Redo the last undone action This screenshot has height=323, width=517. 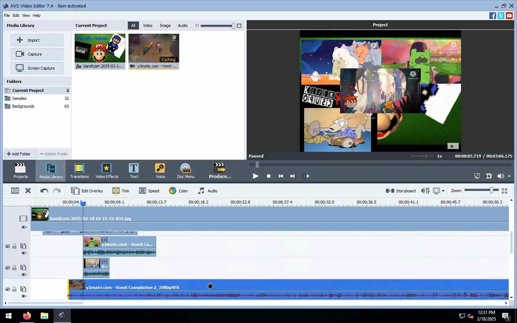[x=57, y=191]
